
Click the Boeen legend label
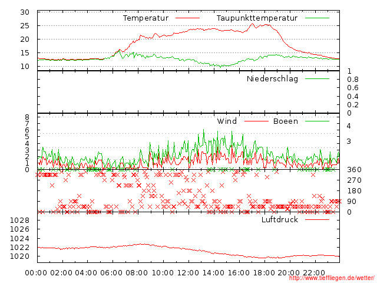click(286, 121)
